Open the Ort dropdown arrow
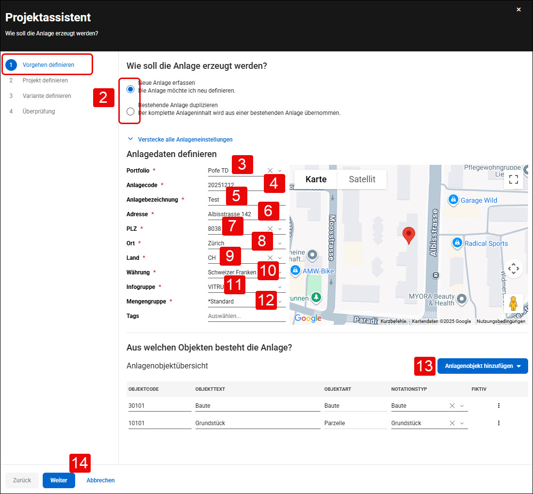Image resolution: width=533 pixels, height=494 pixels. [280, 243]
